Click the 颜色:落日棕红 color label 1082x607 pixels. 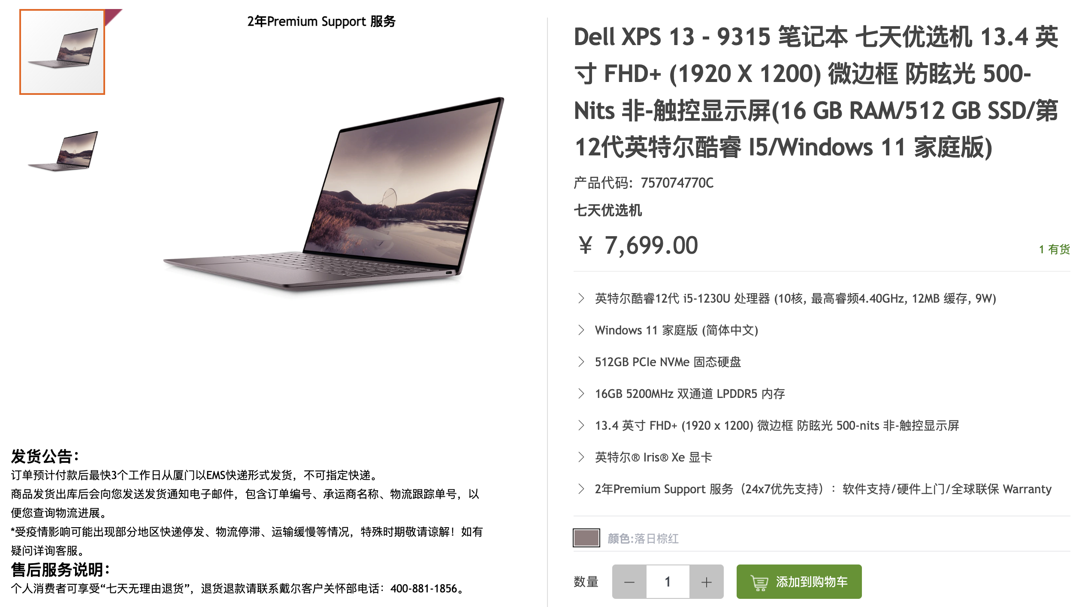643,538
